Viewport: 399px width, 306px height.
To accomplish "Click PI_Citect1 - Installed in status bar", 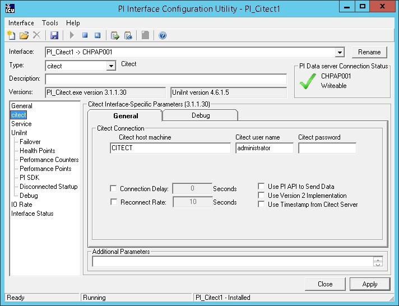I will (x=222, y=298).
